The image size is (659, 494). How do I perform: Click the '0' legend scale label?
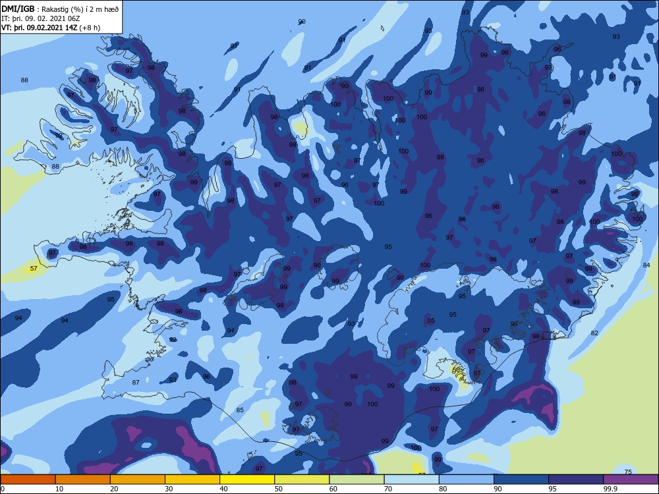click(3, 489)
